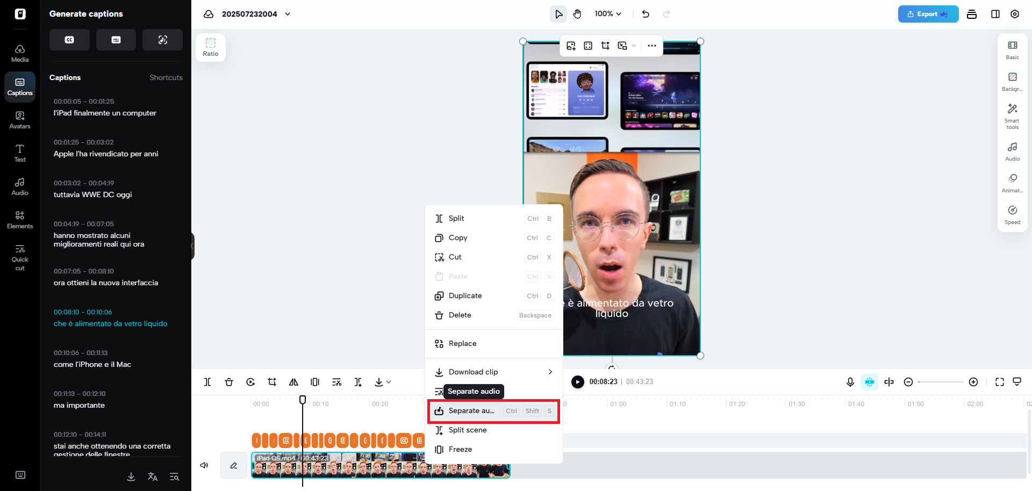This screenshot has height=491, width=1032.
Task: Click the keyboard shortcuts icon at sidebar bottom
Action: point(20,475)
